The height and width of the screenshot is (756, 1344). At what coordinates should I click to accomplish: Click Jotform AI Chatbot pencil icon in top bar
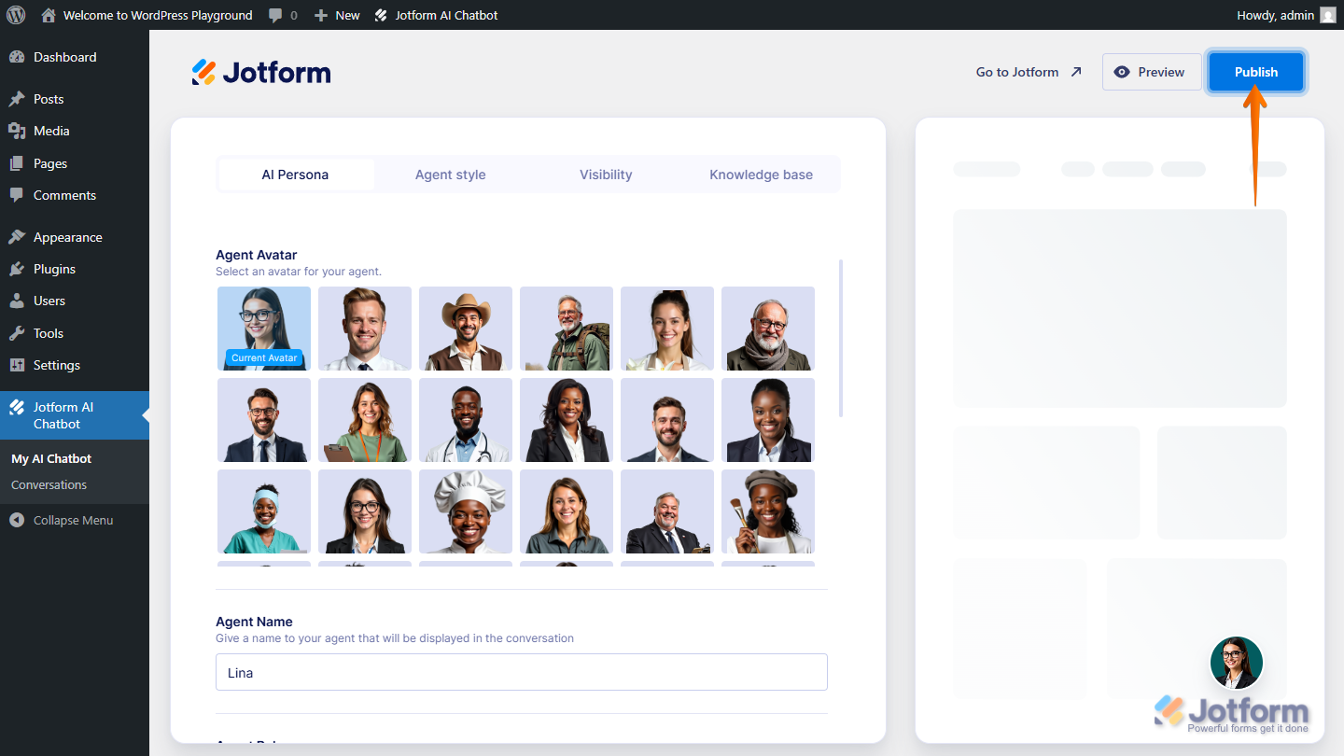(x=381, y=15)
